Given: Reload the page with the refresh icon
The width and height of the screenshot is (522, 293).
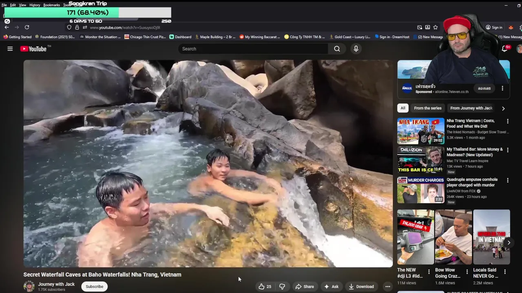Looking at the screenshot, I should point(27,27).
